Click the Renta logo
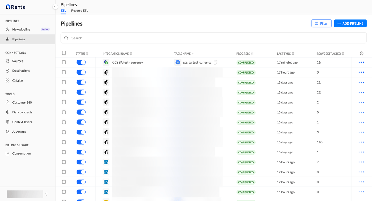 [16, 7]
